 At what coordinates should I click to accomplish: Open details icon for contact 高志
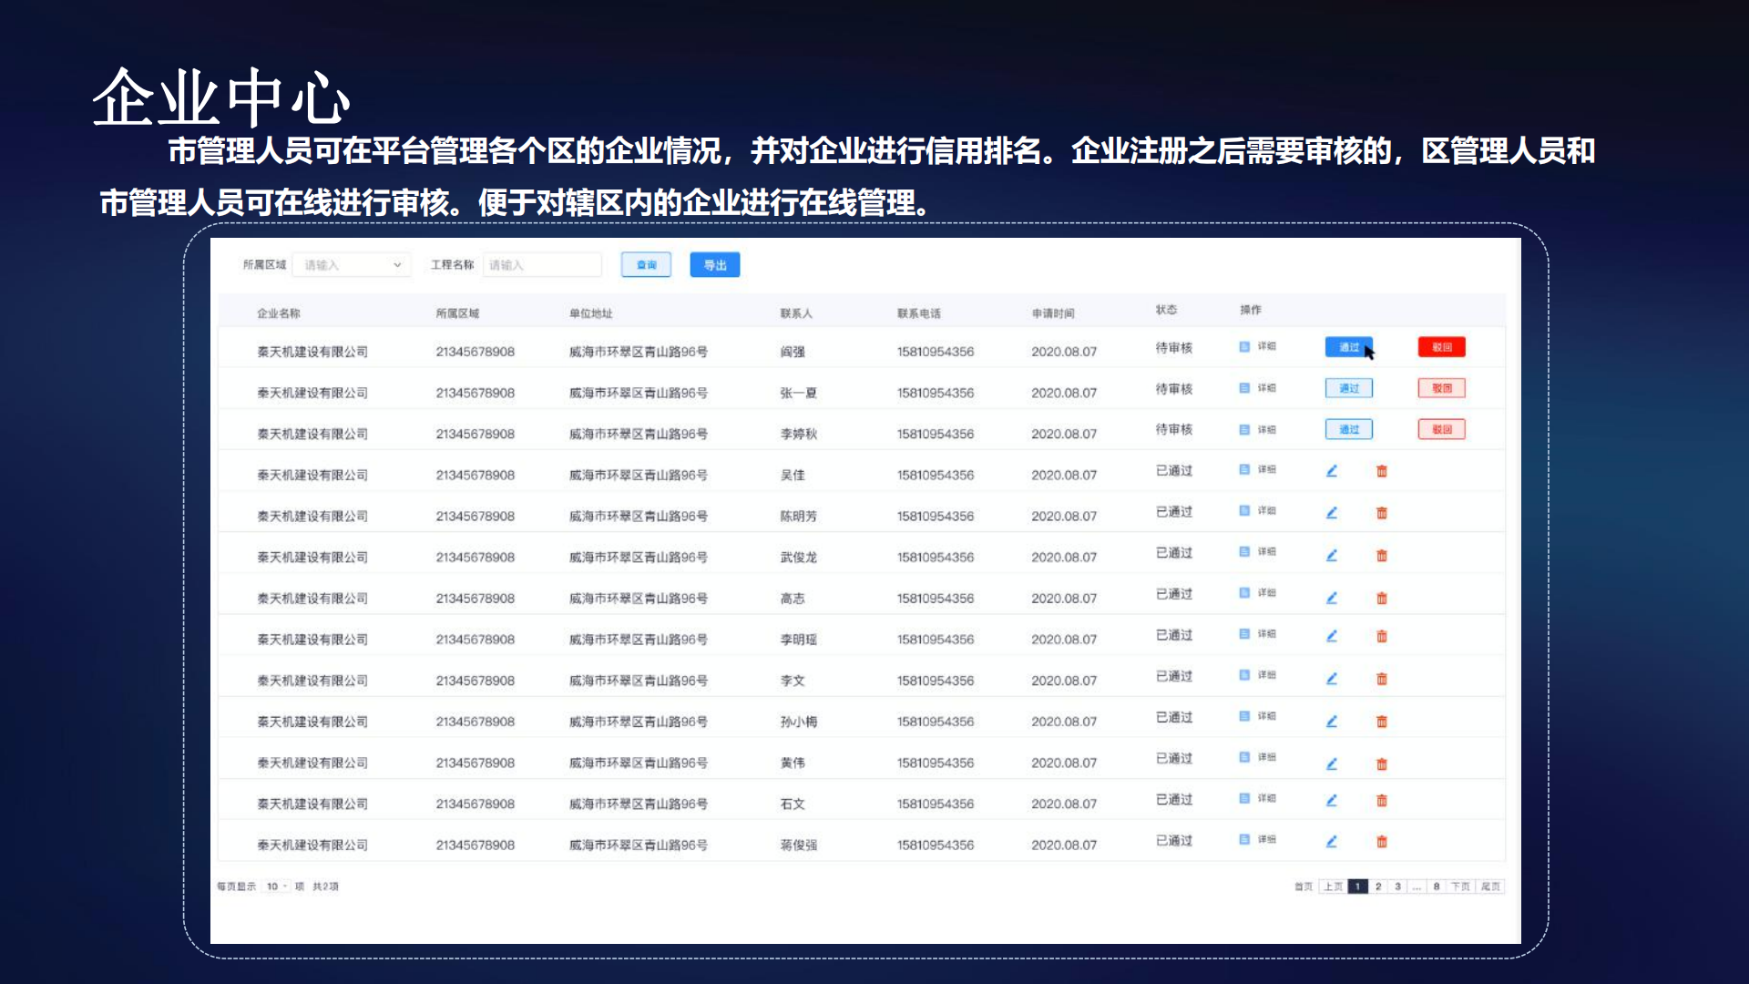(1244, 592)
